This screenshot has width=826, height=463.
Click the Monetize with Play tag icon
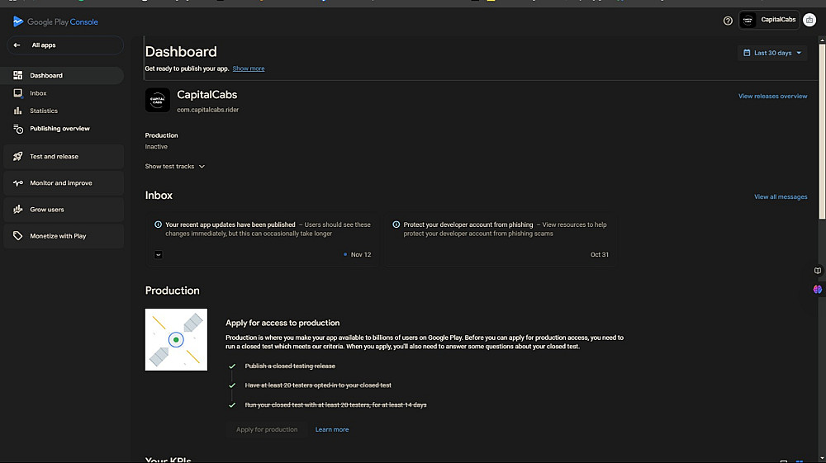click(18, 236)
